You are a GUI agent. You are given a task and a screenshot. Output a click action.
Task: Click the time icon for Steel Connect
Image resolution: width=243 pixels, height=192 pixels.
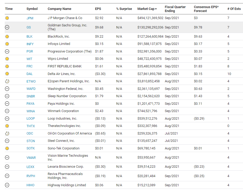point(7,141)
